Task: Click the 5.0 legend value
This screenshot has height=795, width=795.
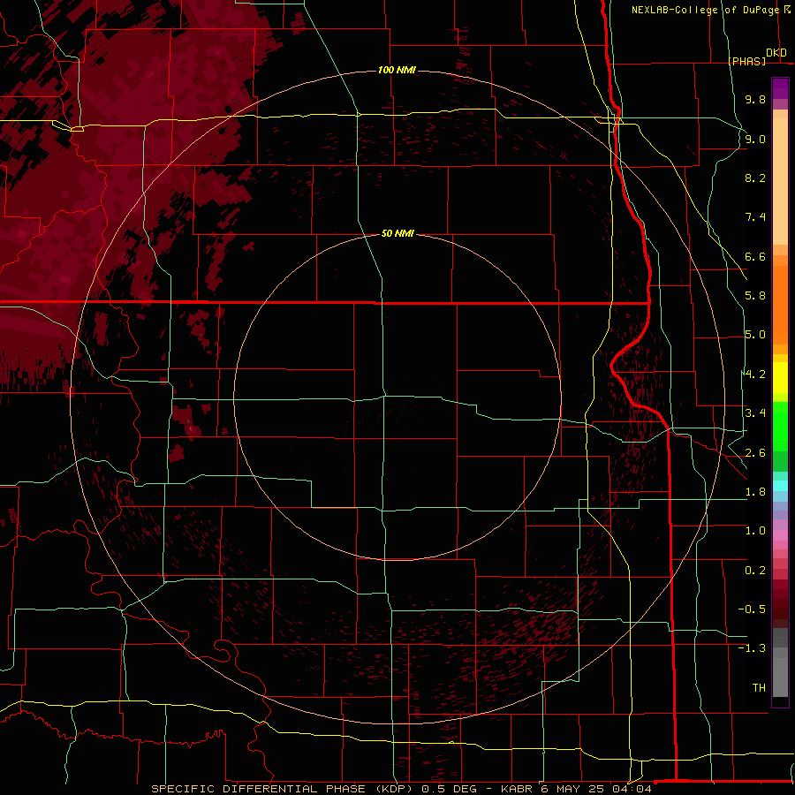Action: point(755,335)
